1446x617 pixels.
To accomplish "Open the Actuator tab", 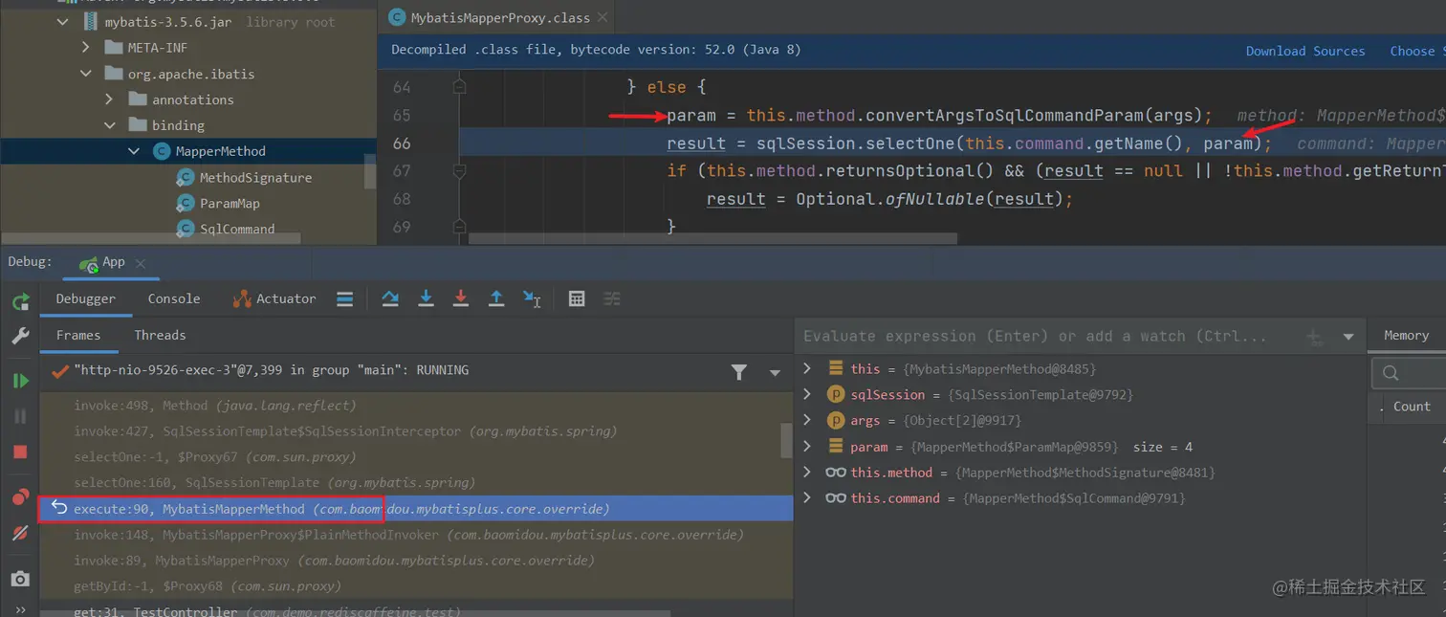I will 274,298.
